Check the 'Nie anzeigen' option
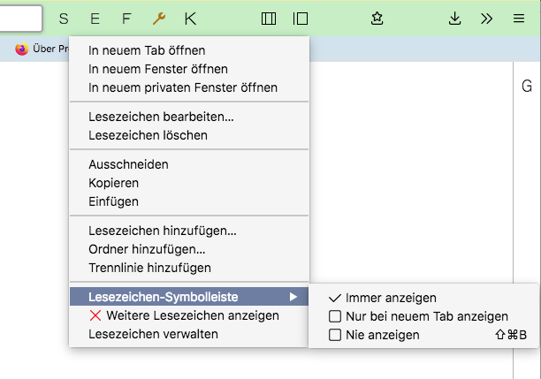 point(335,335)
